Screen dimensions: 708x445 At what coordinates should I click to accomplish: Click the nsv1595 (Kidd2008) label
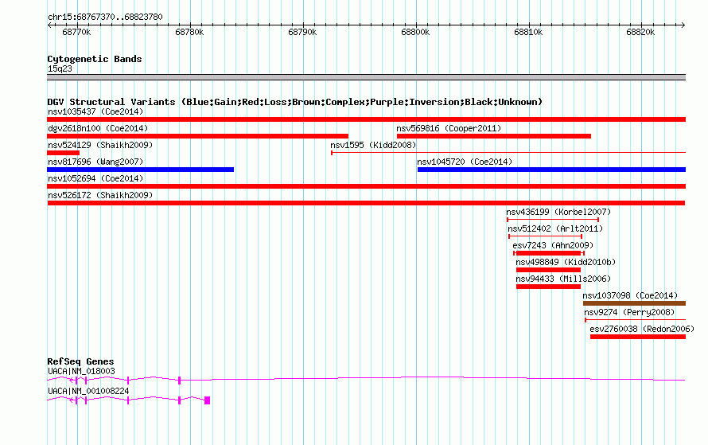pyautogui.click(x=373, y=145)
